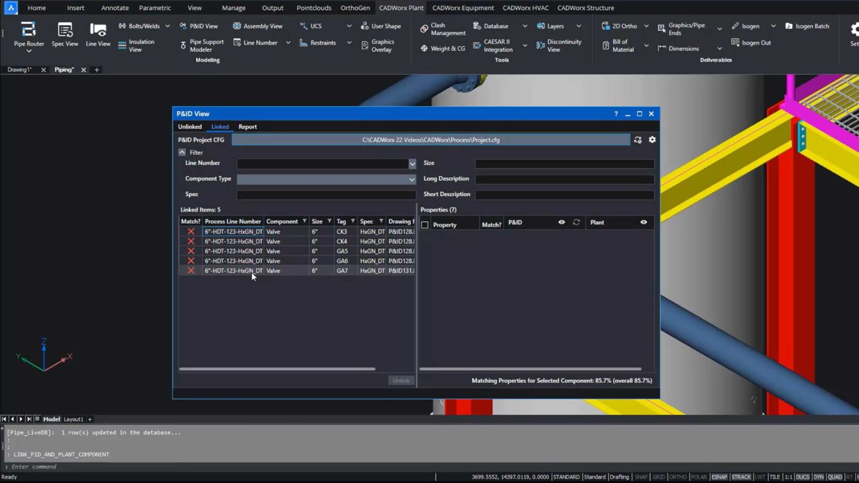Open Graphics Overlay
Image resolution: width=859 pixels, height=483 pixels.
378,46
